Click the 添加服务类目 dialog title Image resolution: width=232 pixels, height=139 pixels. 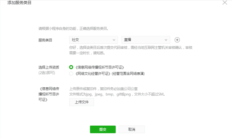coord(19,3)
